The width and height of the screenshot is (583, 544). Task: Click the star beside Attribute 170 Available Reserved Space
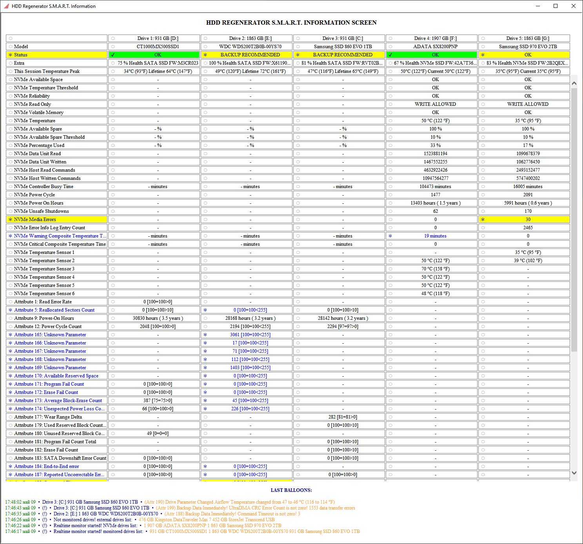click(x=11, y=376)
